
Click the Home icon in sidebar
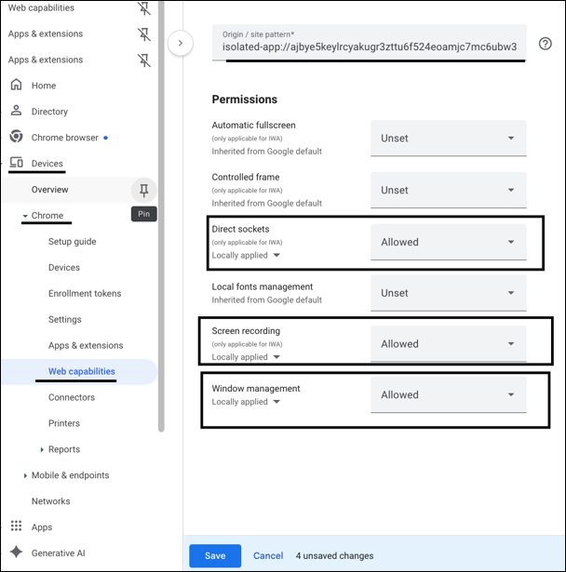click(16, 86)
